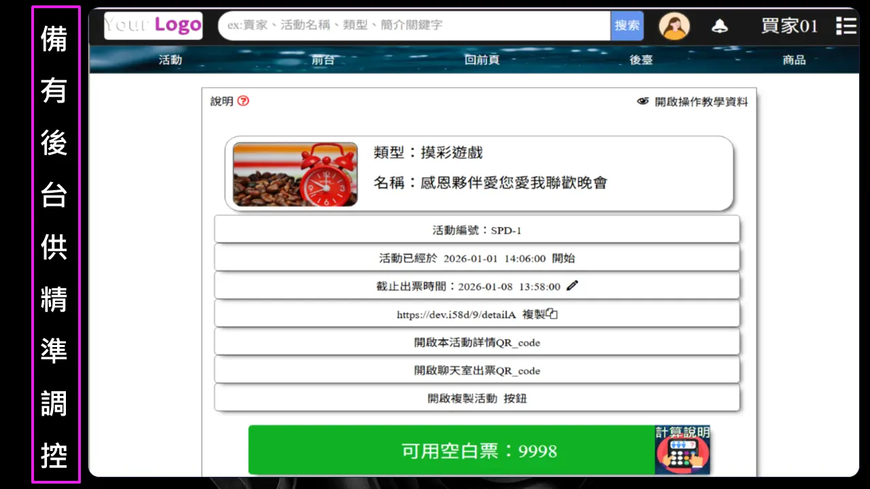Image resolution: width=870 pixels, height=489 pixels.
Task: Click 開啟複製活動 按鈕
Action: click(476, 399)
